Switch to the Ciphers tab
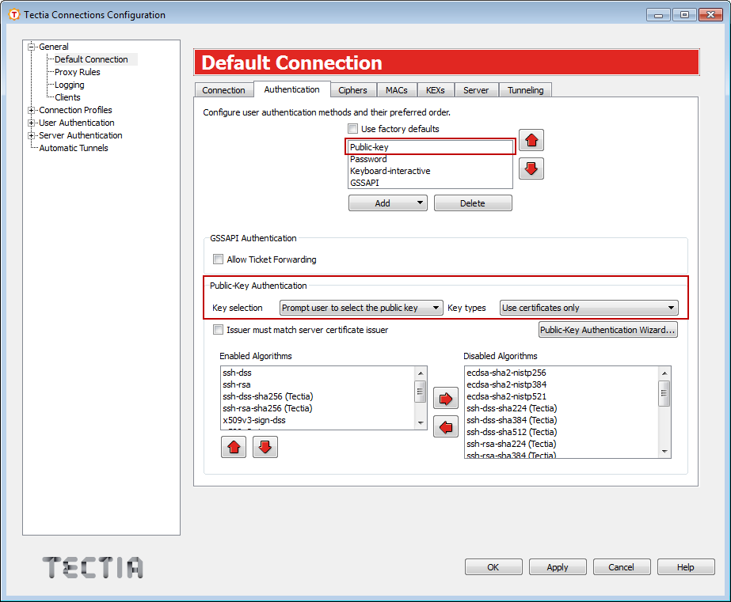This screenshot has width=731, height=602. click(x=352, y=89)
